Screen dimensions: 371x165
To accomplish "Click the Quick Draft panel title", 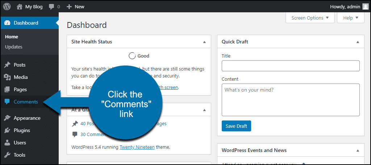I will (235, 42).
